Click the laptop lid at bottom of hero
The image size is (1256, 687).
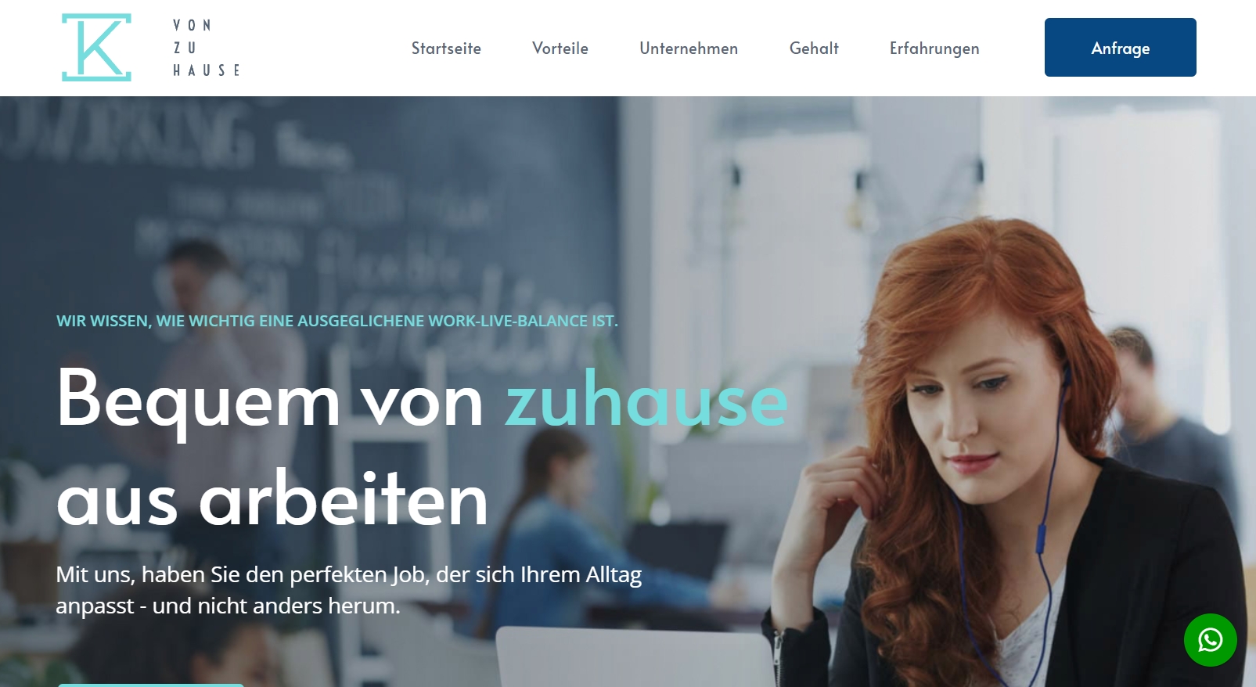click(634, 657)
